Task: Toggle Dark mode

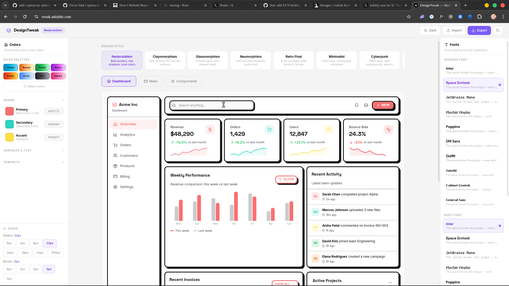Action: (430, 30)
